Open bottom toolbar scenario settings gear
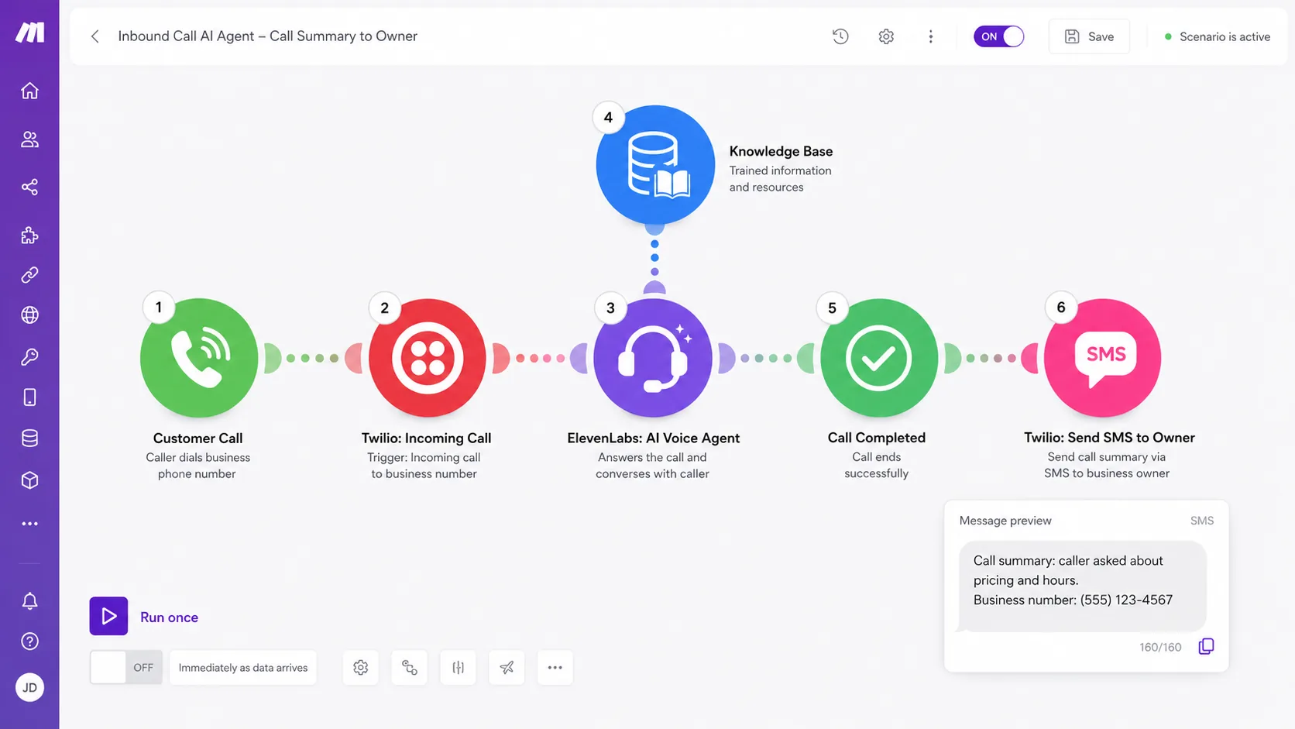The width and height of the screenshot is (1295, 729). (361, 667)
